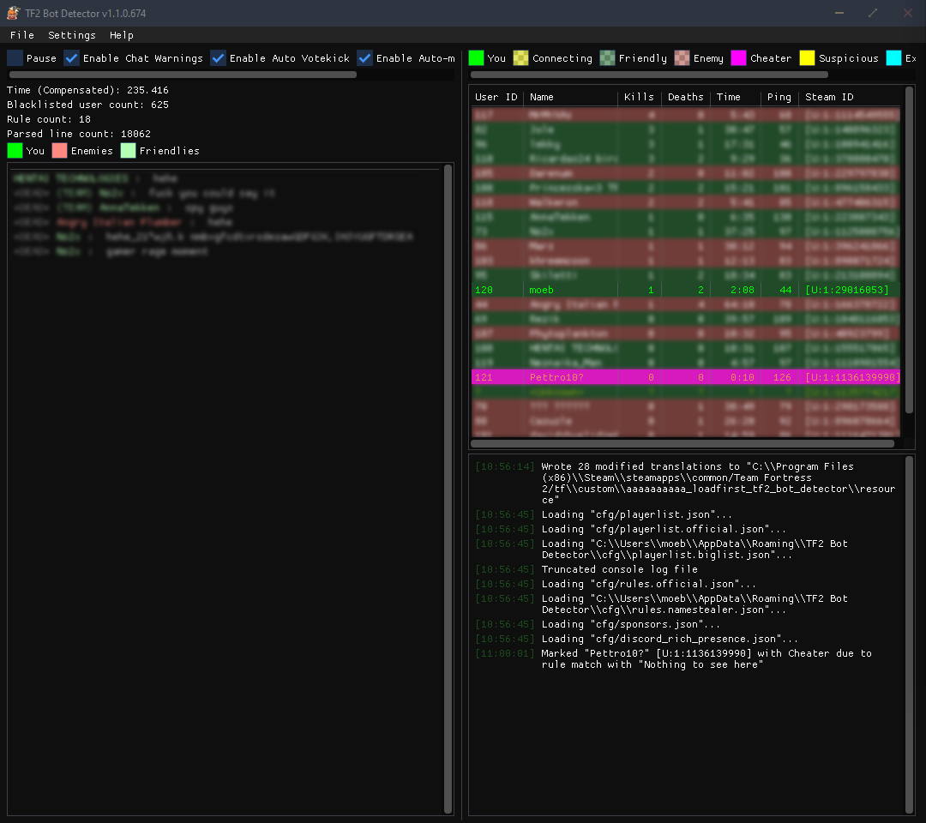Click the cyan Ex color swatch

pyautogui.click(x=893, y=57)
